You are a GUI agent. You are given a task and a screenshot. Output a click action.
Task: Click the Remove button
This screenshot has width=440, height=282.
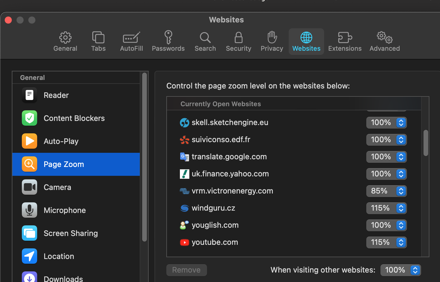tap(186, 270)
